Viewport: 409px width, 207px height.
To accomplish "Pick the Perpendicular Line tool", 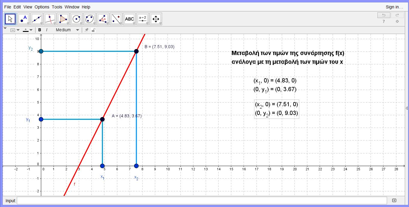I will point(50,19).
